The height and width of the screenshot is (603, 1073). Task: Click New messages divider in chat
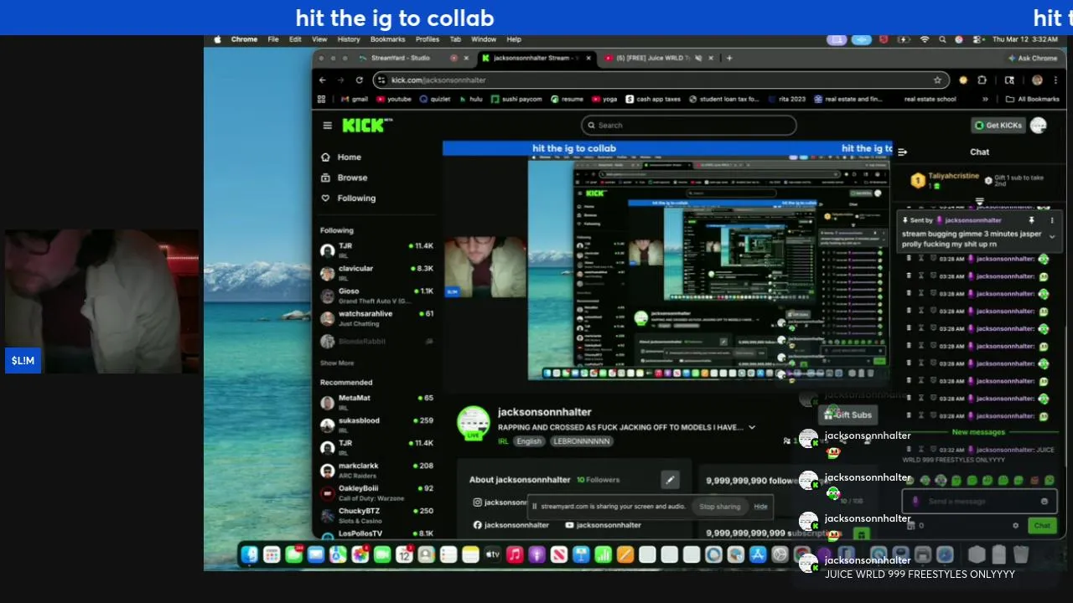(x=978, y=432)
